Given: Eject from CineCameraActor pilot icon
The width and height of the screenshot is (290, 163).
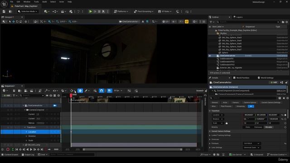Looking at the screenshot, I should click(x=143, y=22).
